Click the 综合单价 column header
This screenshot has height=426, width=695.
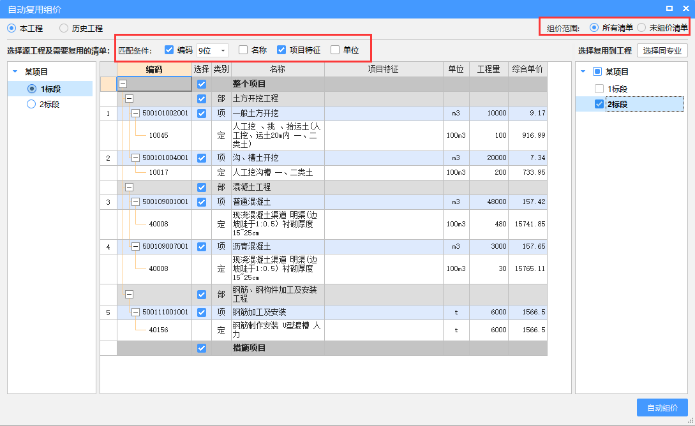(x=527, y=70)
